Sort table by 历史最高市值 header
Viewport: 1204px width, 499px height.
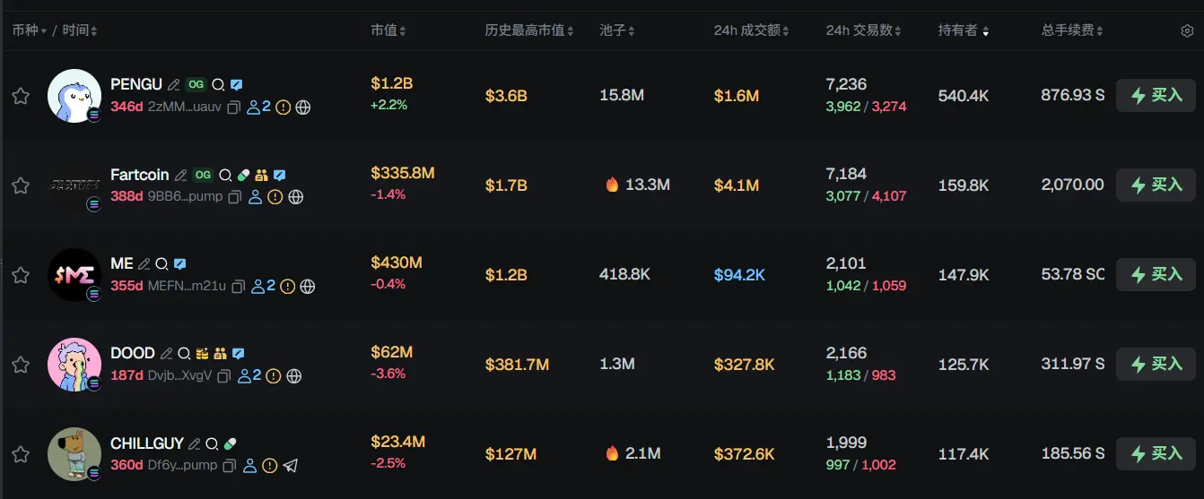point(529,30)
